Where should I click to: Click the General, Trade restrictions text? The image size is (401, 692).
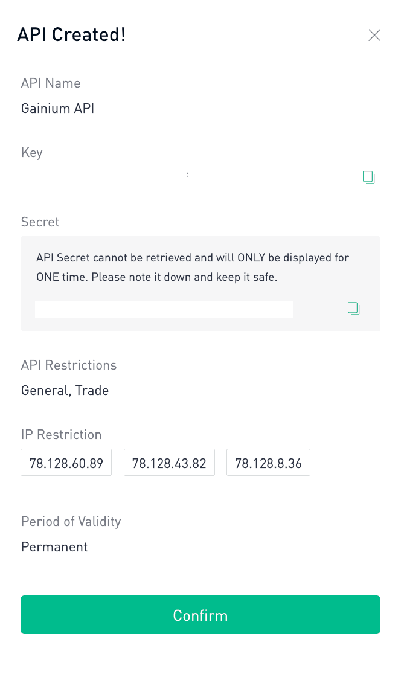(65, 391)
